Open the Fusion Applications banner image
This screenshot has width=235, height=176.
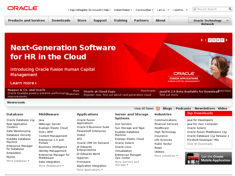point(184,77)
